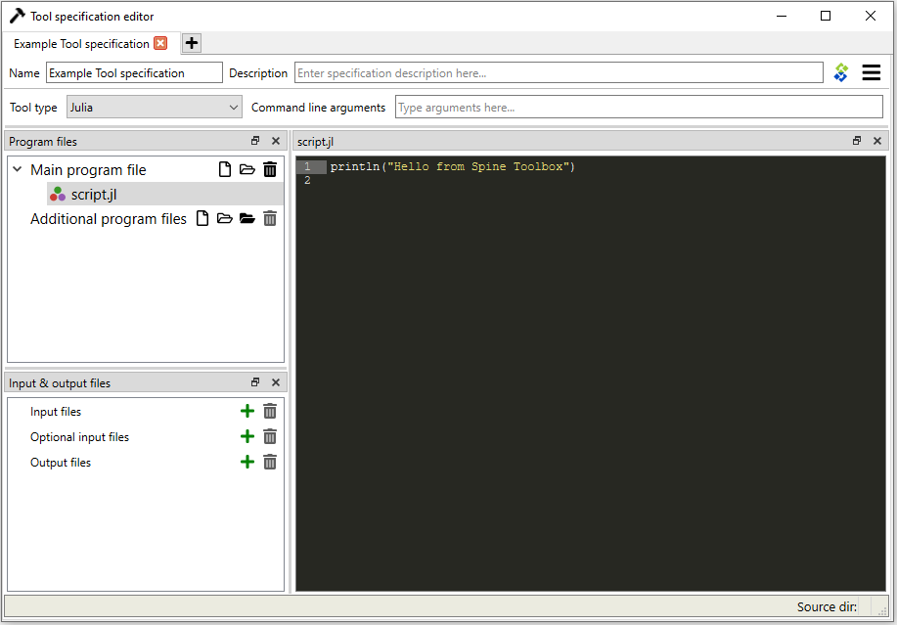The image size is (897, 625).
Task: Select the Optional input files row
Action: pyautogui.click(x=79, y=437)
